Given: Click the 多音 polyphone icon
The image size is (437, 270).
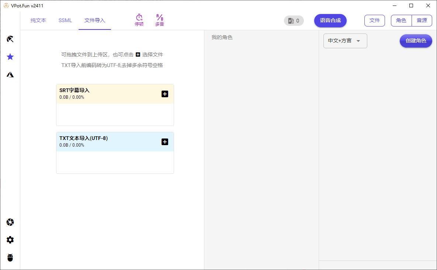Looking at the screenshot, I should 160,20.
